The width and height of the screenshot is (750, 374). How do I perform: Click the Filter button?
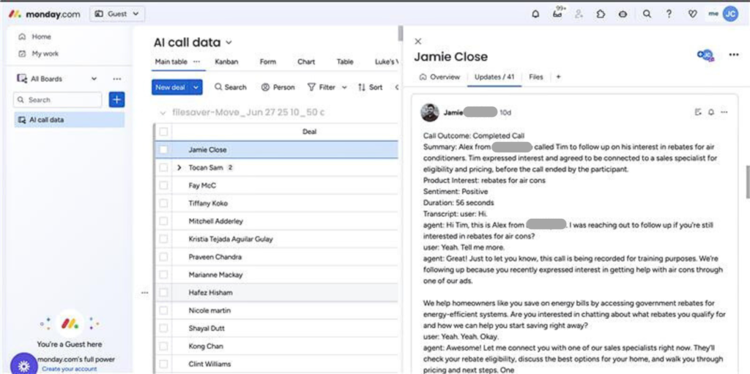(x=322, y=87)
